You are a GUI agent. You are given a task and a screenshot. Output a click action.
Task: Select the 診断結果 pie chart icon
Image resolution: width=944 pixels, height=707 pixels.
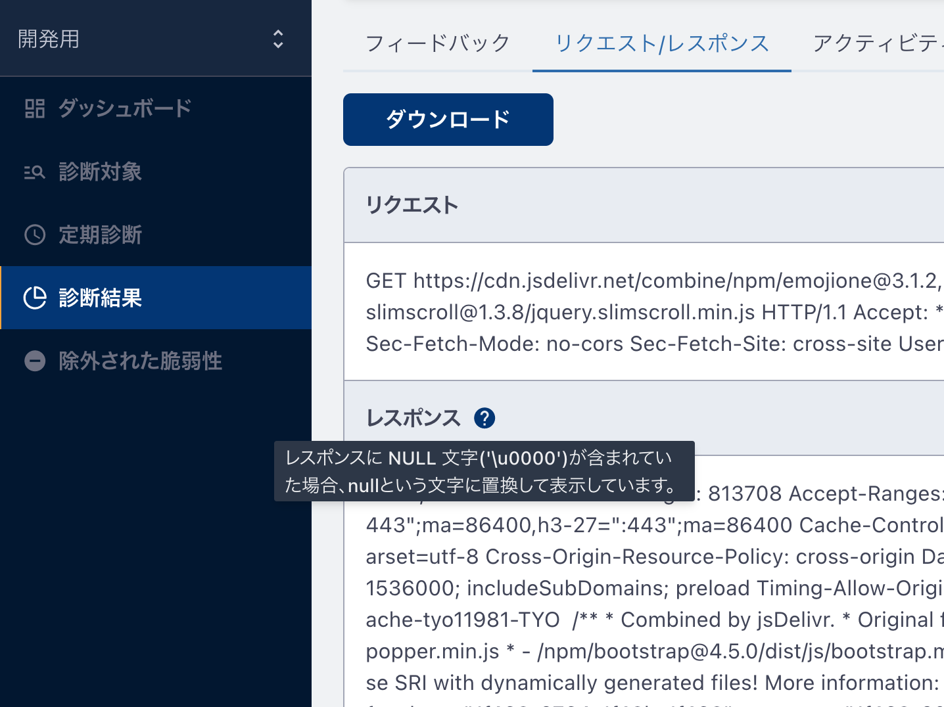click(35, 298)
